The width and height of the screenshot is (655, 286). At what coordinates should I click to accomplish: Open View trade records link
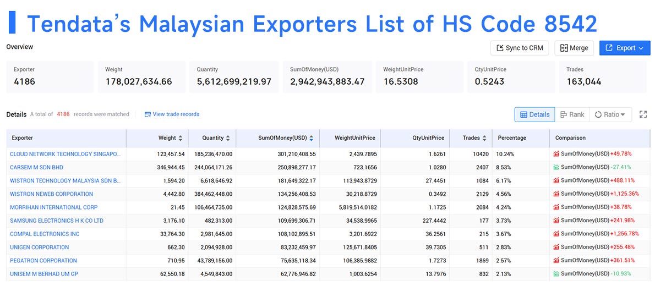pyautogui.click(x=172, y=114)
